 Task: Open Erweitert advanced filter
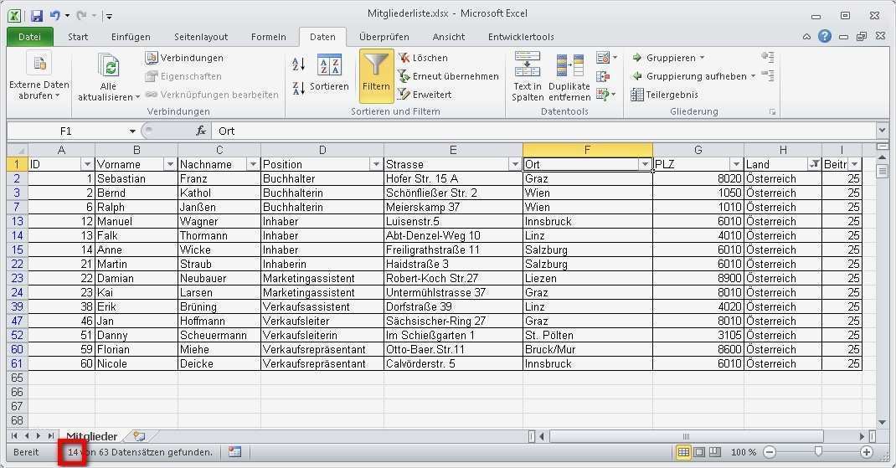pos(425,95)
